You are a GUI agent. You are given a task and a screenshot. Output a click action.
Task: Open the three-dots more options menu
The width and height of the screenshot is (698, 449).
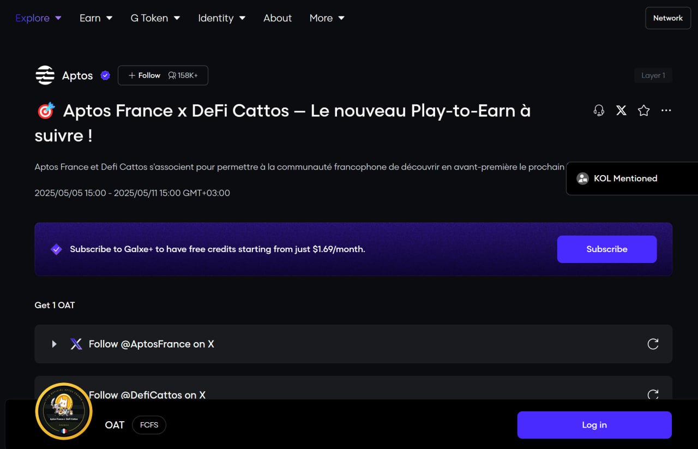(666, 111)
